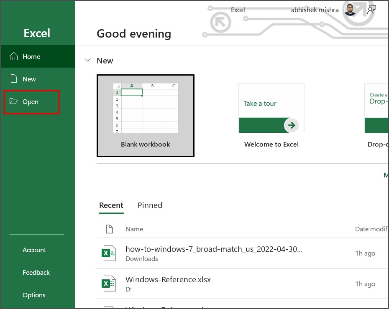Switch to the Pinned tab
The height and width of the screenshot is (309, 389).
click(x=150, y=205)
